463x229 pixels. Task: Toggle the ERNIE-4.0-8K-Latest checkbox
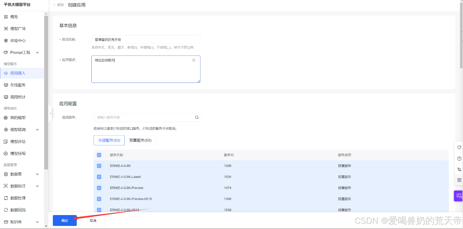pos(99,177)
